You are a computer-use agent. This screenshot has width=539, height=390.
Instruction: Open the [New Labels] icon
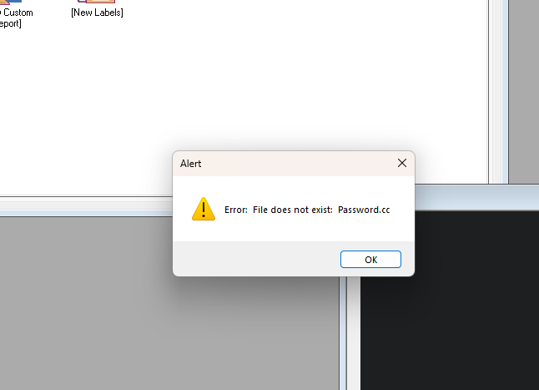click(96, 2)
